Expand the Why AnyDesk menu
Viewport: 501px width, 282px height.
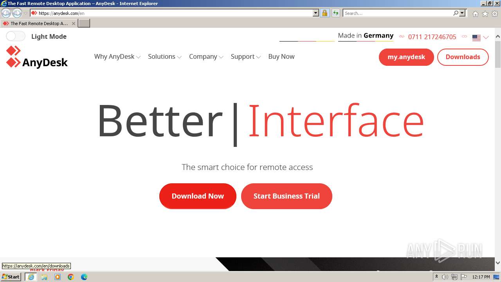[117, 56]
